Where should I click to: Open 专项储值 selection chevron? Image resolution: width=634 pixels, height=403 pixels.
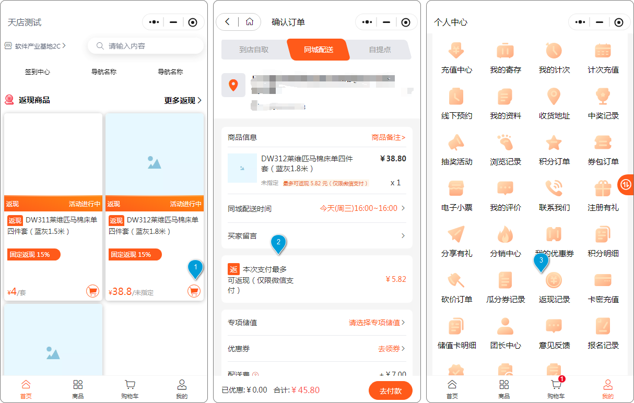pos(403,323)
